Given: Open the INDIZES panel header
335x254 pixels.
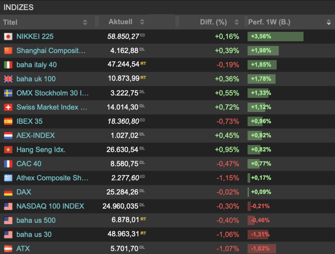Looking at the screenshot, I should point(18,7).
